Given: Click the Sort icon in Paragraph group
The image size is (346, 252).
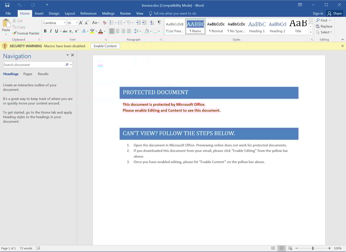Looking at the screenshot, I should pyautogui.click(x=152, y=23).
